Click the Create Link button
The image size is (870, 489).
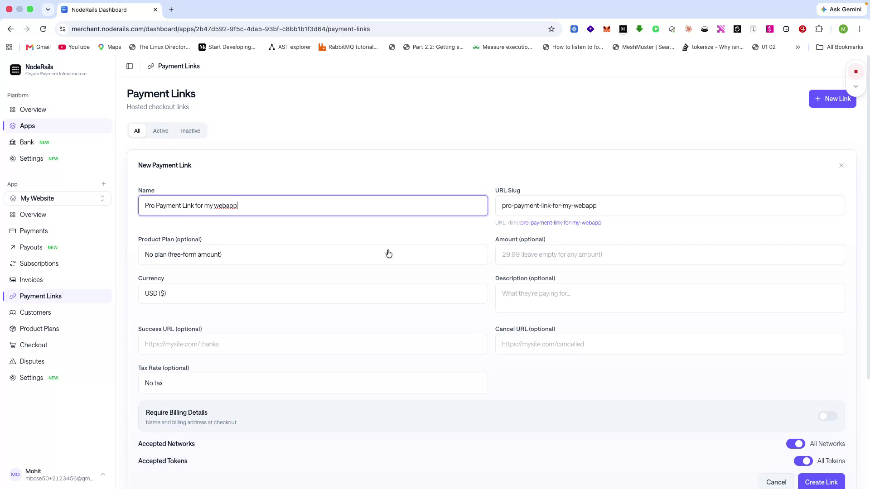click(x=821, y=482)
